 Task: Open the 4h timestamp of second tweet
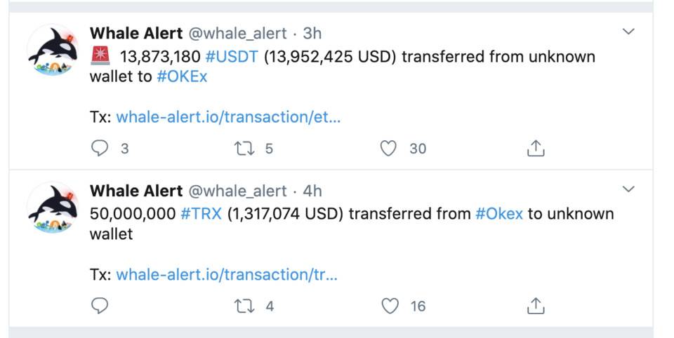tap(312, 191)
